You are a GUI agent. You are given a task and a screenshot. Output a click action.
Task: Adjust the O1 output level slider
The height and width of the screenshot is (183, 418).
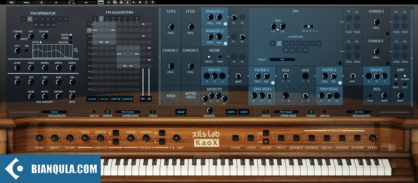[x=143, y=82]
